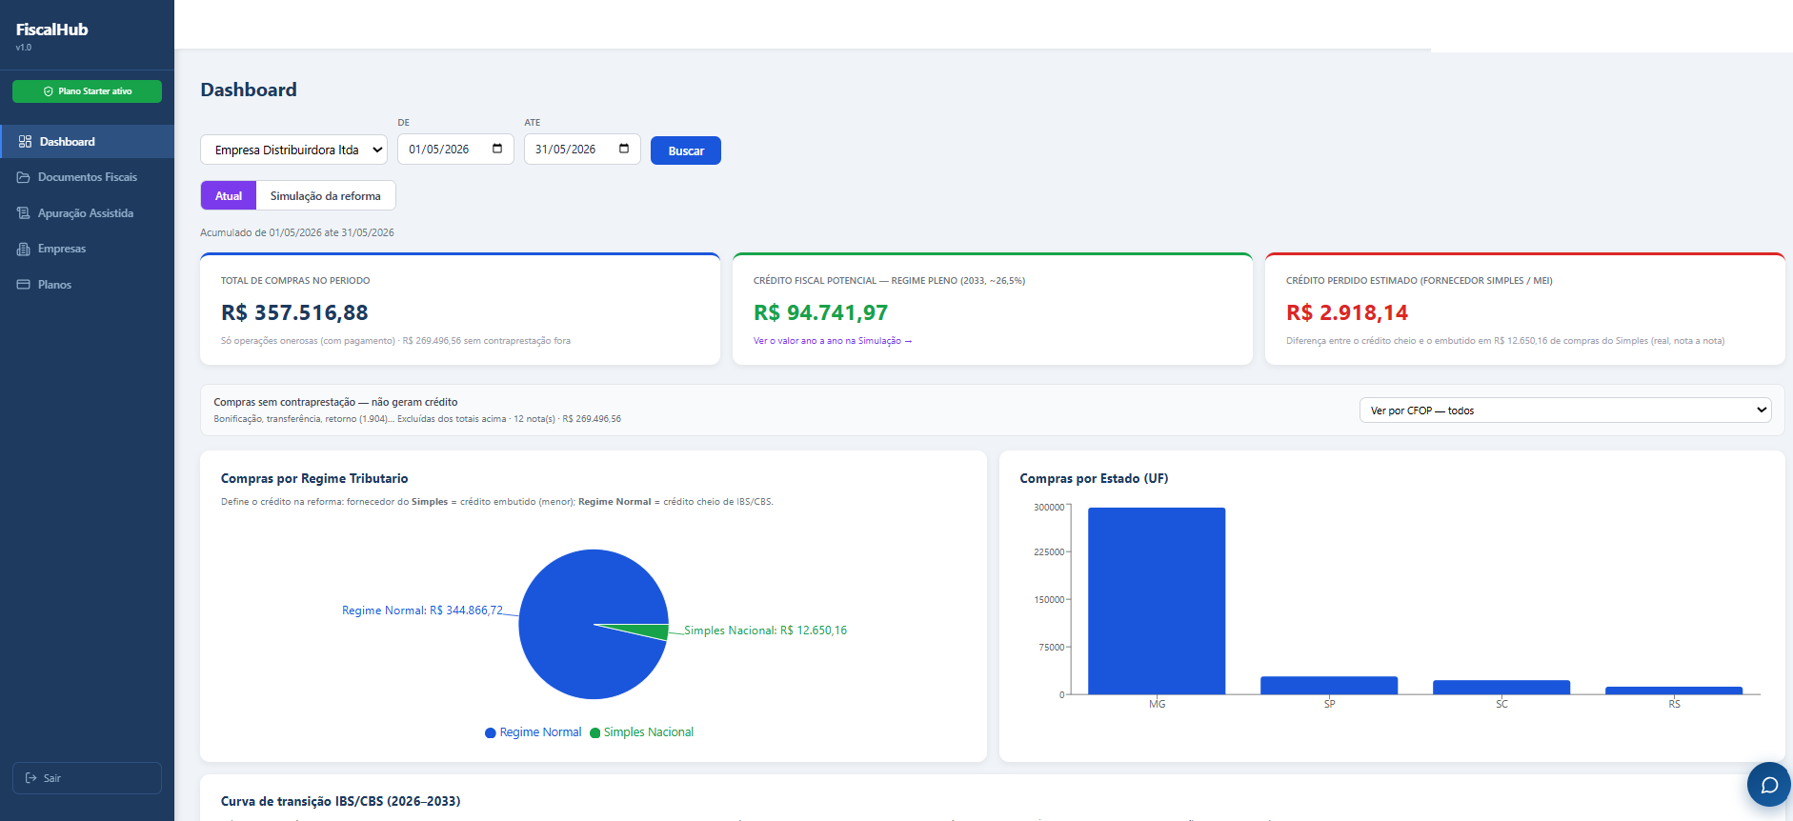This screenshot has height=821, width=1793.
Task: Click the DE date field 01/05/2026
Action: coord(455,149)
